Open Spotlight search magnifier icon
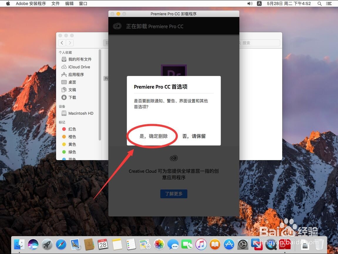This screenshot has width=338, height=254. point(320,3)
